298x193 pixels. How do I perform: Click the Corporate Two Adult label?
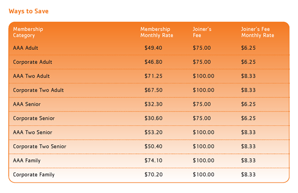(38, 90)
